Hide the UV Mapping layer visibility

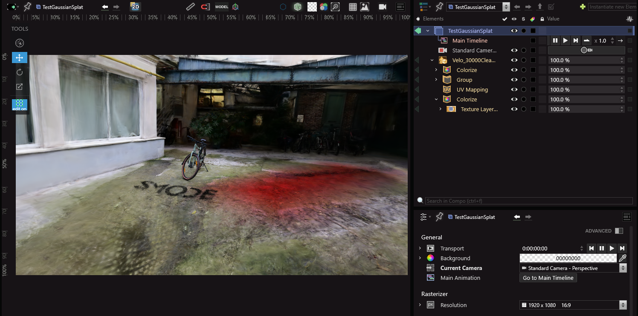(514, 89)
